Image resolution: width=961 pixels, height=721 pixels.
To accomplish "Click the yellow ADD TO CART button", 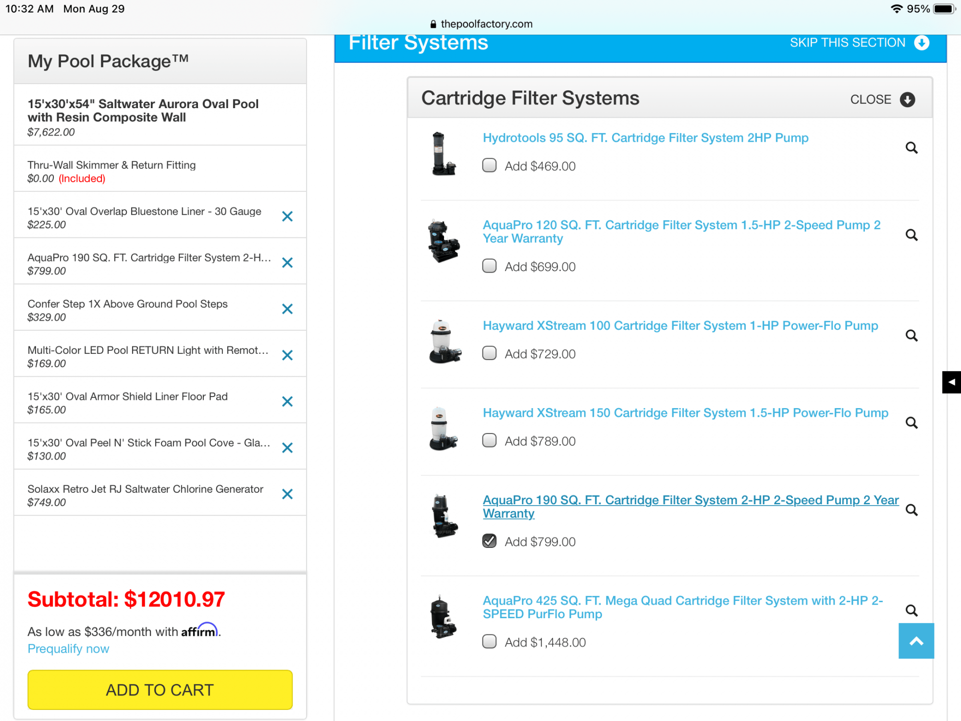I will 160,690.
